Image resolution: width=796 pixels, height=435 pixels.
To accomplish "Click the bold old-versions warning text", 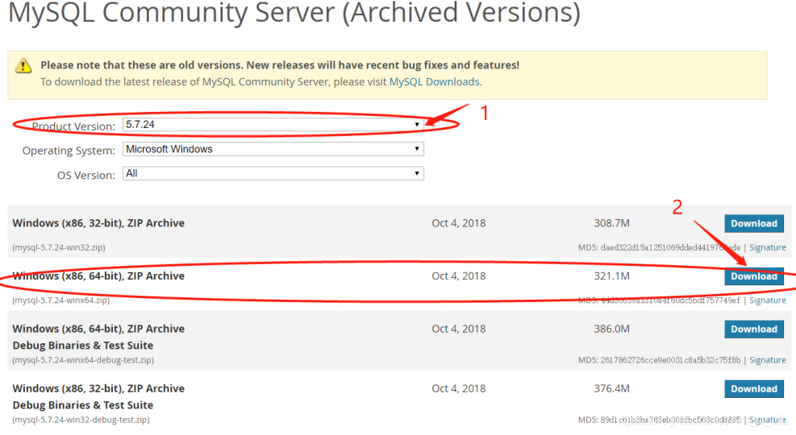I will (x=280, y=65).
